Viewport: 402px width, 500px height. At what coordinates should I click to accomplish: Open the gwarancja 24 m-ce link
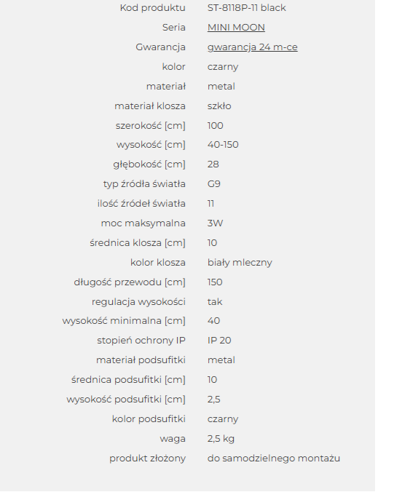coord(253,47)
